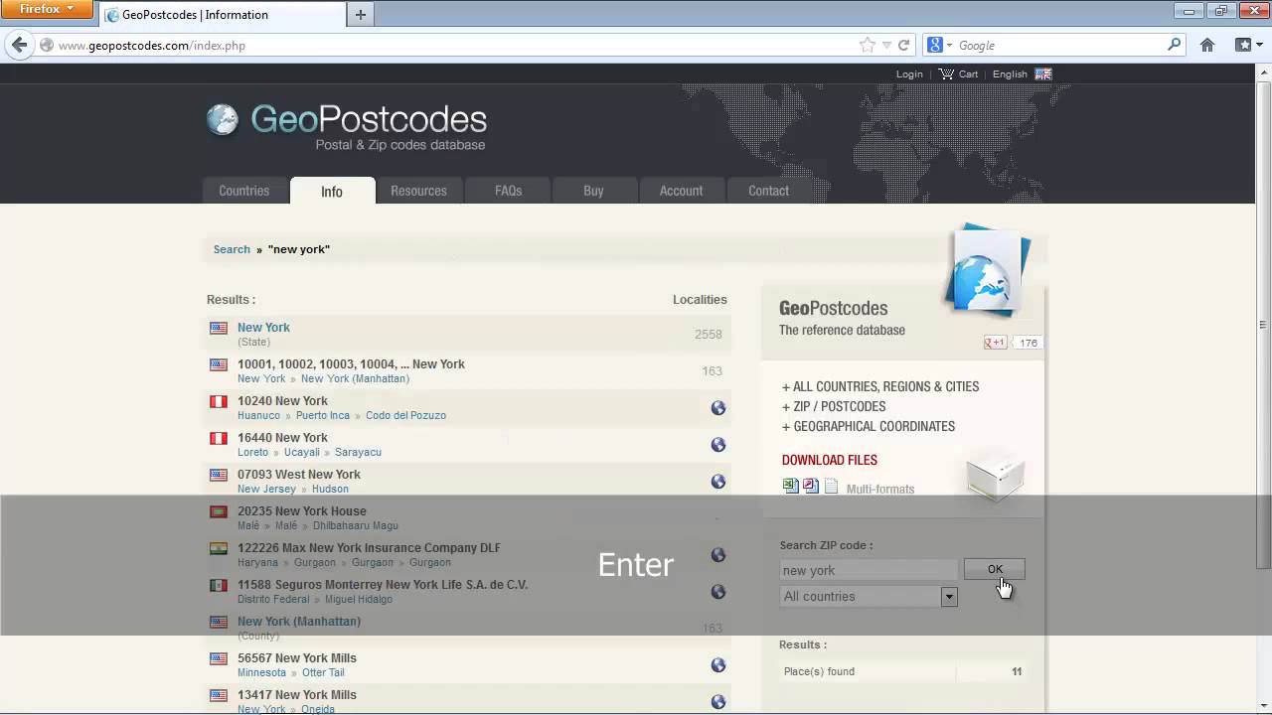Open map globe for 10240 New York

(718, 408)
